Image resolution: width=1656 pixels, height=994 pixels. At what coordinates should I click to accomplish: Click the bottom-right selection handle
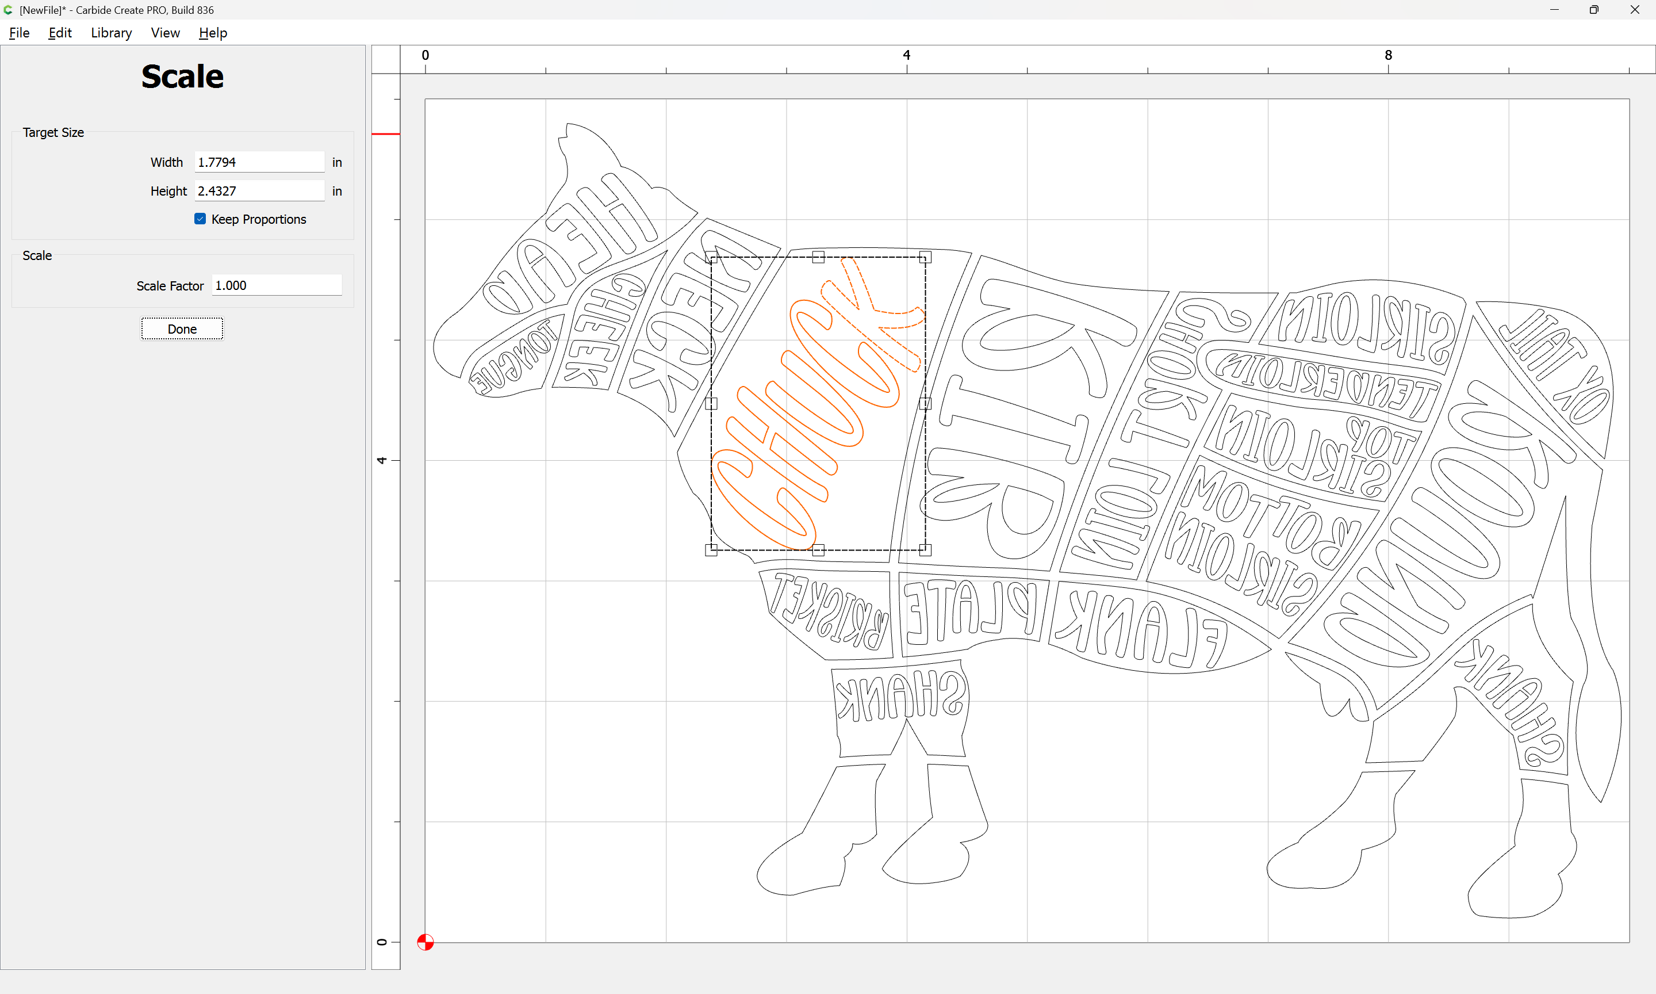pos(925,550)
